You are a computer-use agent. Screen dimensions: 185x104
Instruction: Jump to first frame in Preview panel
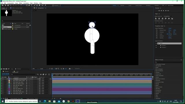click(159, 11)
